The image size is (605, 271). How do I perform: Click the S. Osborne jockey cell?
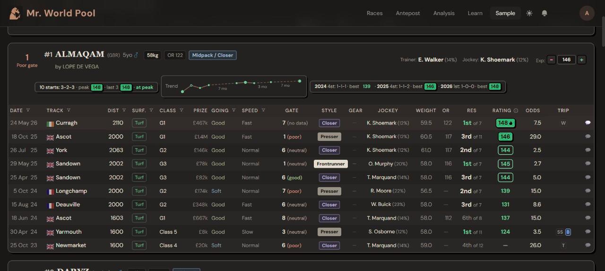(388, 232)
